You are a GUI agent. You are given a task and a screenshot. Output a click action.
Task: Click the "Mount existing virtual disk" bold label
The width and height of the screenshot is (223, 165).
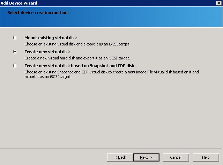51,38
